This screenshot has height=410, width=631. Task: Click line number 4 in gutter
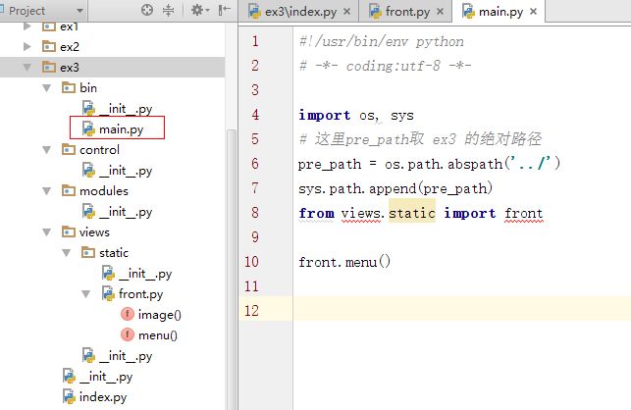pyautogui.click(x=255, y=115)
